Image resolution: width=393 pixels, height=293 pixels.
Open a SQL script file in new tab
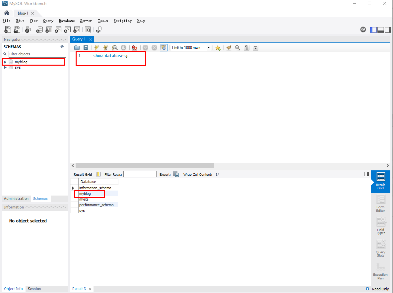pyautogui.click(x=17, y=29)
